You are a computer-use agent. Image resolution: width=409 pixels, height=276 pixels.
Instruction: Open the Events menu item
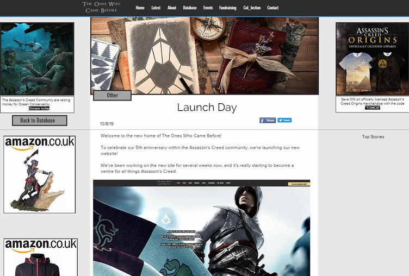pyautogui.click(x=208, y=8)
